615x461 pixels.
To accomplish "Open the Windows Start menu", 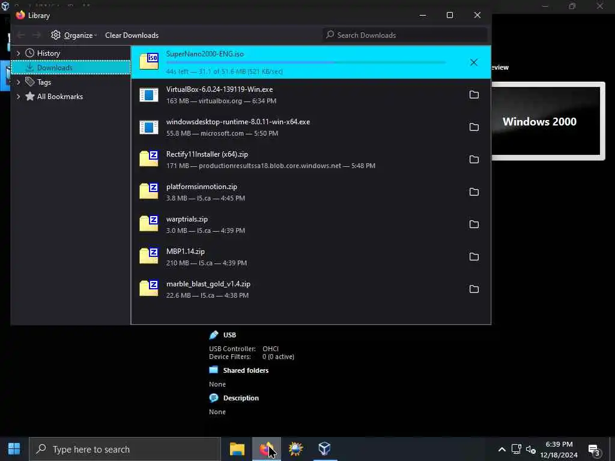I will [x=14, y=449].
